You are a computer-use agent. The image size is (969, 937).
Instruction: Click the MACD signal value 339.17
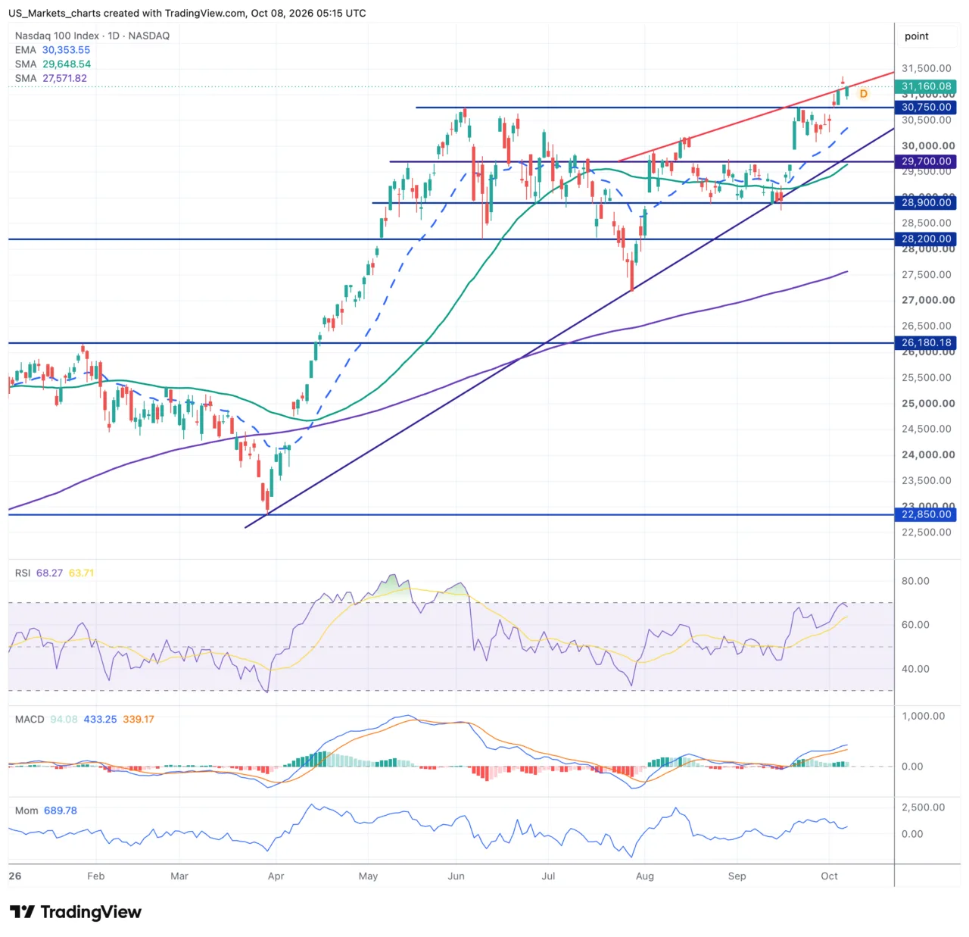pyautogui.click(x=138, y=719)
